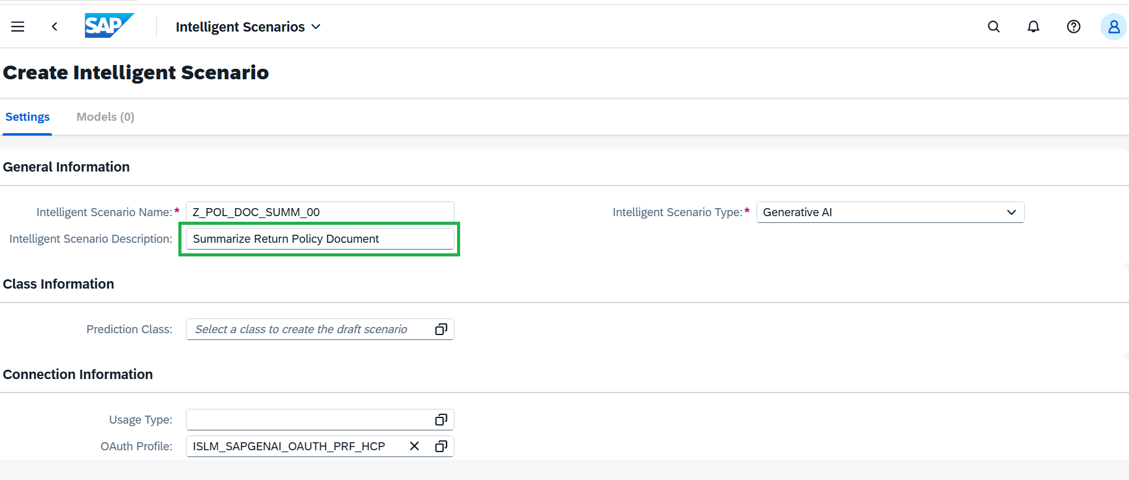Switch to the Settings tab
Viewport: 1129px width, 480px height.
[27, 117]
